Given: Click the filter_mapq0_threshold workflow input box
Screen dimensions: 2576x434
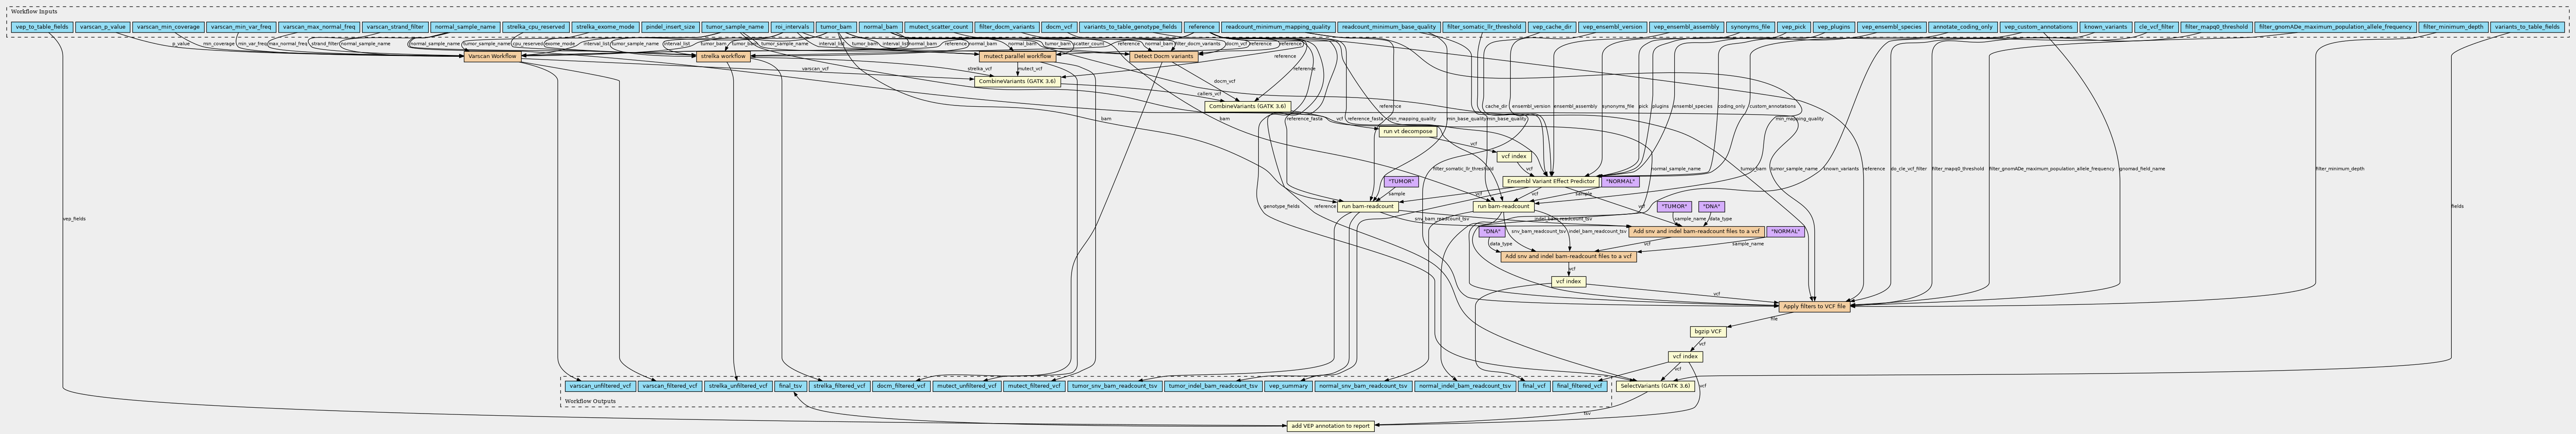Looking at the screenshot, I should coord(2216,27).
